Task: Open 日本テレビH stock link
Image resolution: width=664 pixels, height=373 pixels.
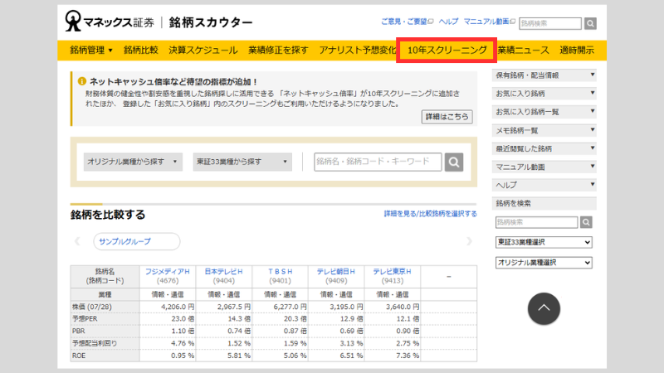Action: click(223, 272)
